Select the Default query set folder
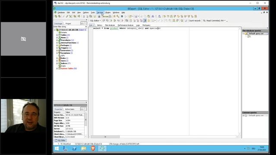 click(x=257, y=34)
